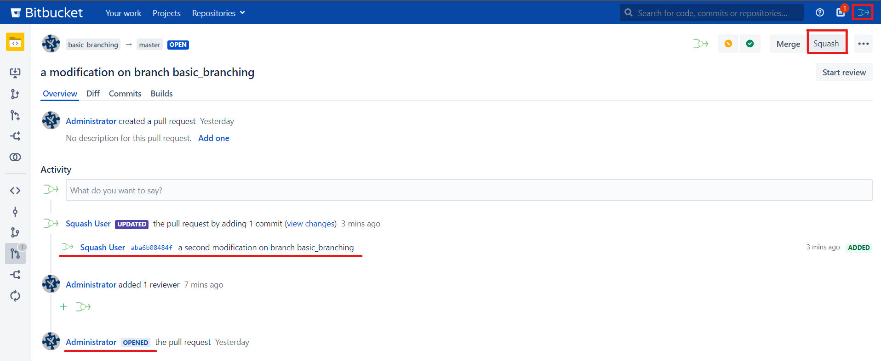This screenshot has width=881, height=361.
Task: Open the inbox icon with notification badge
Action: [841, 12]
